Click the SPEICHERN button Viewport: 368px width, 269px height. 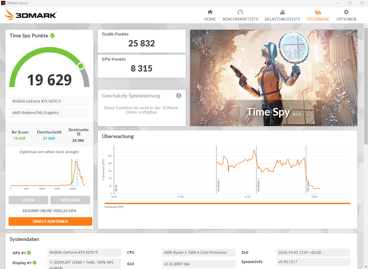coord(70,200)
